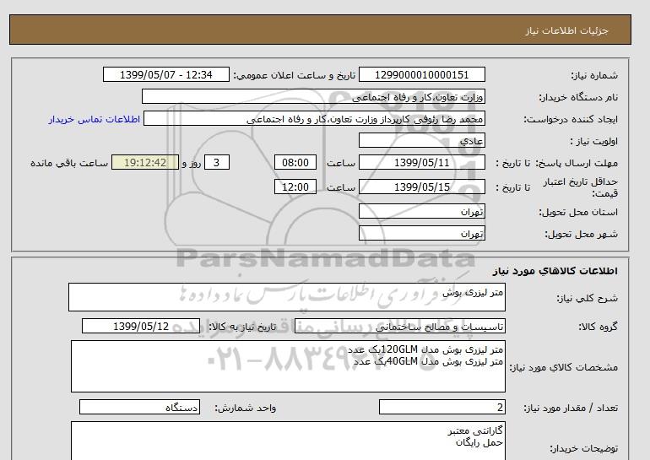Click the buyer organization name field
Screen dimensions: 650x460
[x=313, y=96]
